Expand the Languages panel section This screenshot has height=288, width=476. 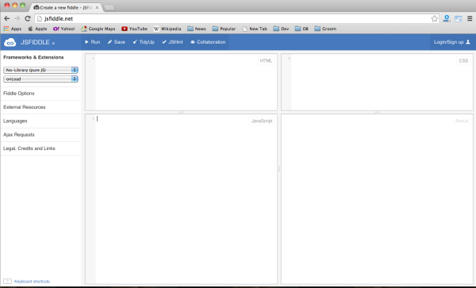pos(40,121)
